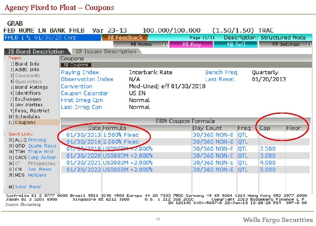The height and width of the screenshot is (226, 316).
Task: Switch to the 21) Bond Description tab
Action: click(36, 51)
